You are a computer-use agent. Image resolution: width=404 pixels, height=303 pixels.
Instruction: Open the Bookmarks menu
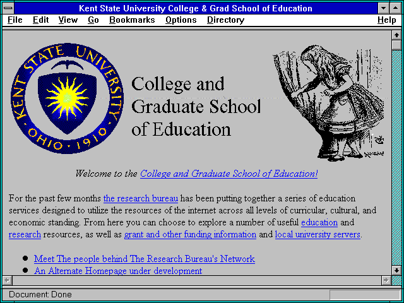132,20
